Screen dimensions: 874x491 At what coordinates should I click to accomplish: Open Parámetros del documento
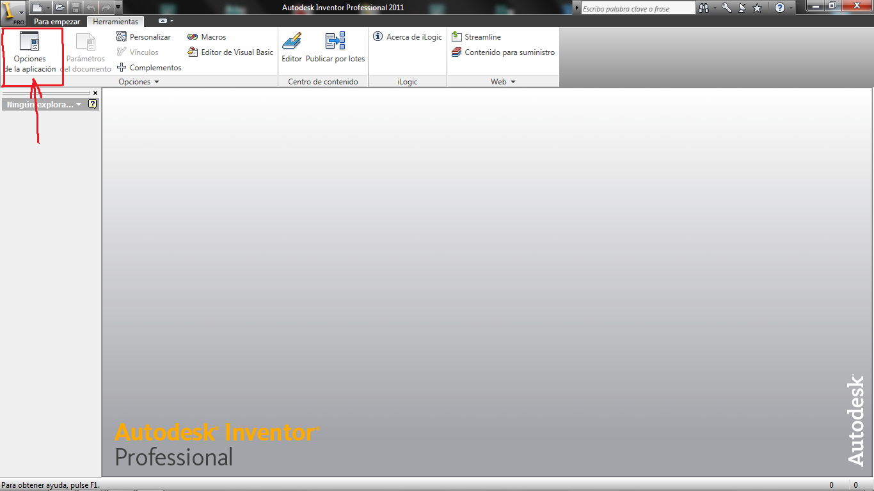point(86,52)
